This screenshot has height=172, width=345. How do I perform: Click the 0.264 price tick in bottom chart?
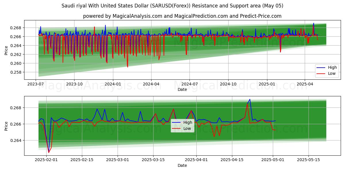click(16, 140)
